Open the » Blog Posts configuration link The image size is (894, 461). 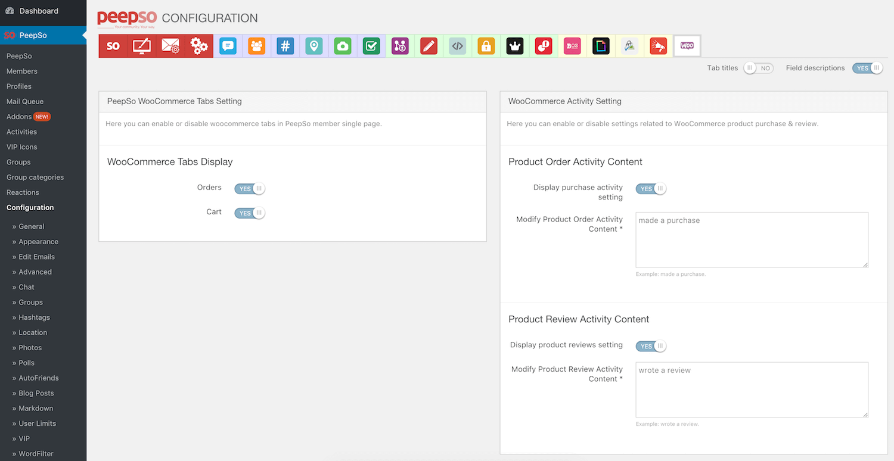click(x=33, y=393)
